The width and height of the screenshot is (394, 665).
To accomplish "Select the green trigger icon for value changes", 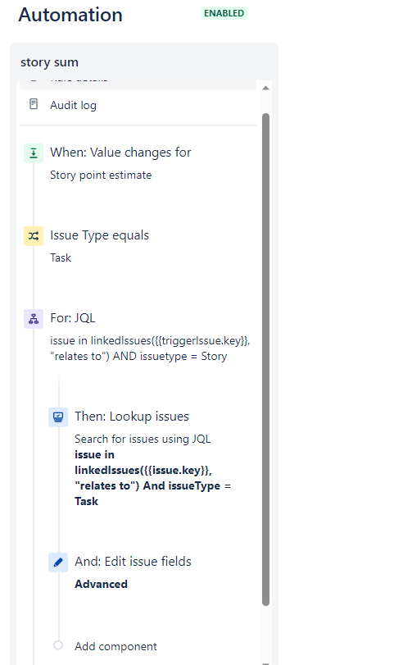I will [34, 153].
